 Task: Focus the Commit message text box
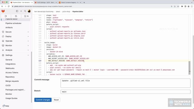tap(125, 83)
